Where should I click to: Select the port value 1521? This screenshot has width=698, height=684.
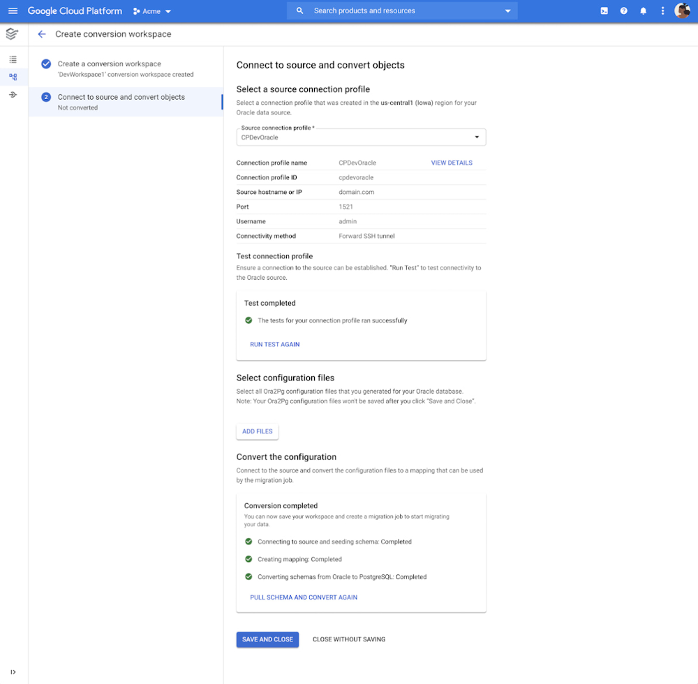pos(346,207)
